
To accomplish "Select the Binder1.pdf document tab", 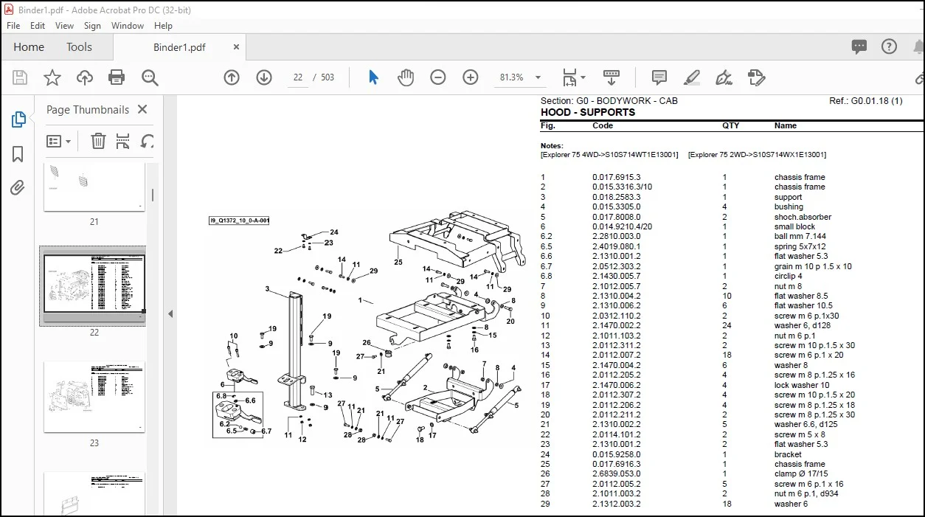I will pos(179,46).
